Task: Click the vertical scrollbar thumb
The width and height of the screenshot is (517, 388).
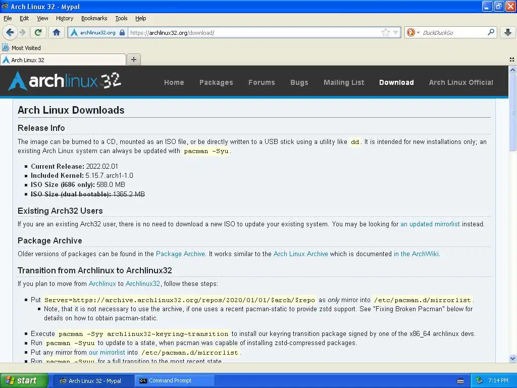Action: (512, 112)
